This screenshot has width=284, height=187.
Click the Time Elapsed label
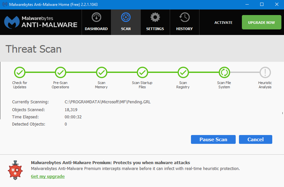(25, 117)
